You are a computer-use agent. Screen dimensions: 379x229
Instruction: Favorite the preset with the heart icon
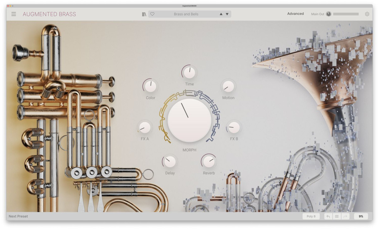pyautogui.click(x=152, y=14)
